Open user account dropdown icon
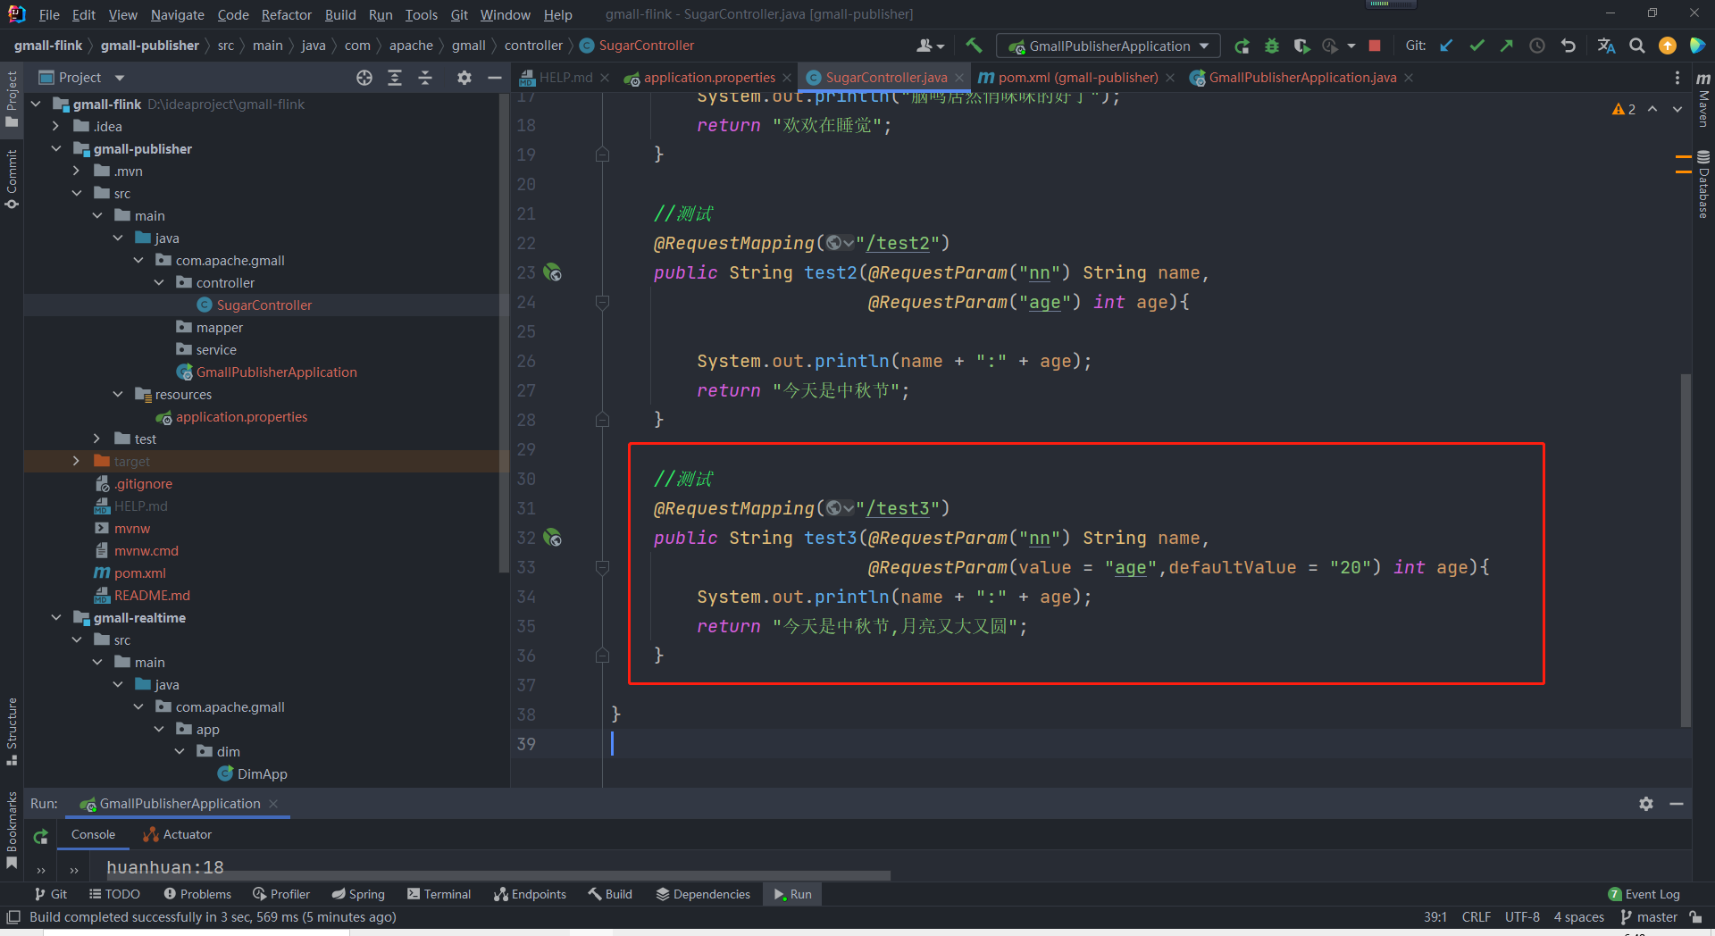This screenshot has height=936, width=1715. coord(930,46)
